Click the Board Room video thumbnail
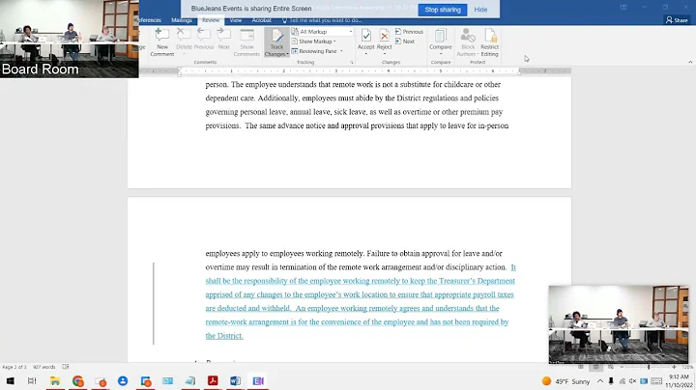The image size is (696, 390). [x=70, y=39]
